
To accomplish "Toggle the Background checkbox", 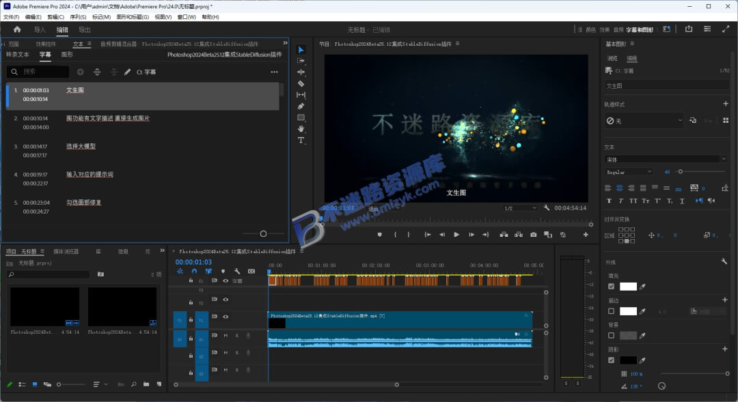I will coord(611,335).
